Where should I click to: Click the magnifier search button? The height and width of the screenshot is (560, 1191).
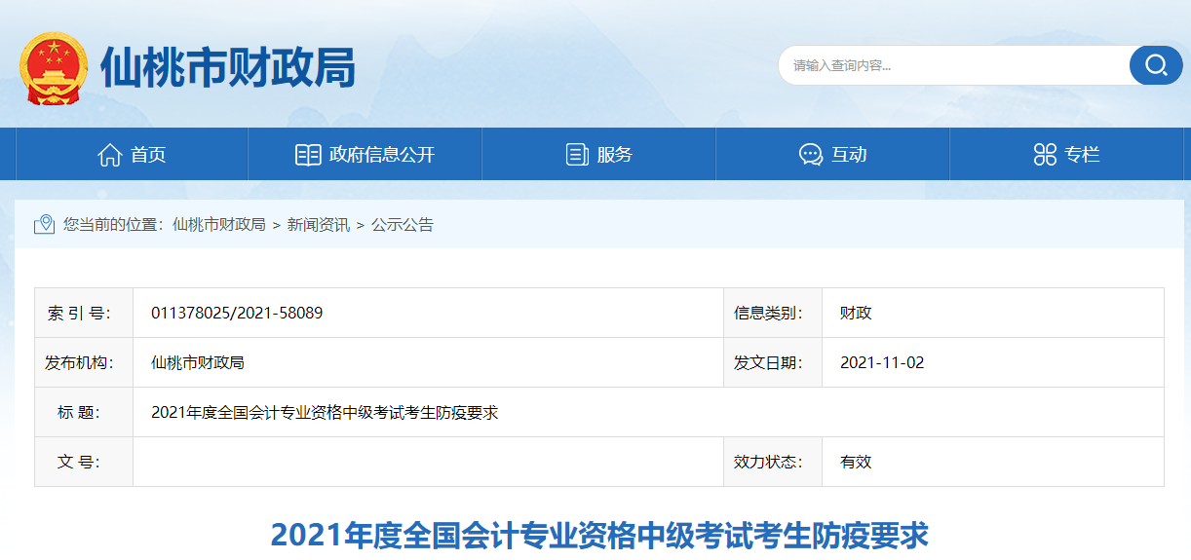click(x=1155, y=65)
